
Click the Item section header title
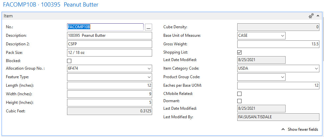9,16
